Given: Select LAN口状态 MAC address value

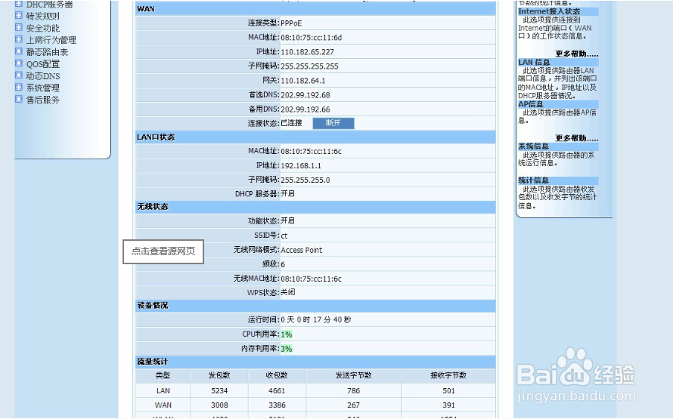Looking at the screenshot, I should (x=312, y=151).
